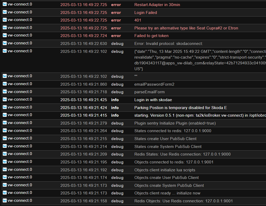Viewport: 266px width, 206px height.
Task: Click the adapter icon in the 'Restart Adapter in 30min' row
Action: point(5,4)
